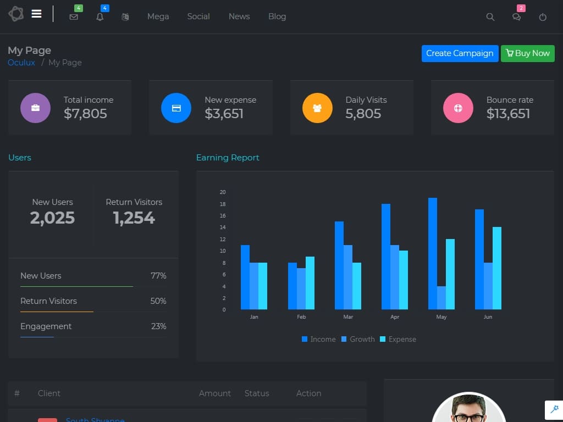The width and height of the screenshot is (563, 422).
Task: Click the $7,805 total income value
Action: click(85, 114)
